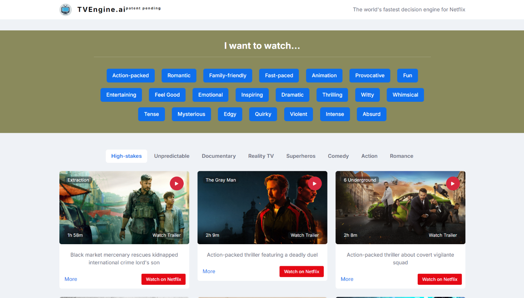
Task: Click the fastest decision engine tagline
Action: point(409,10)
